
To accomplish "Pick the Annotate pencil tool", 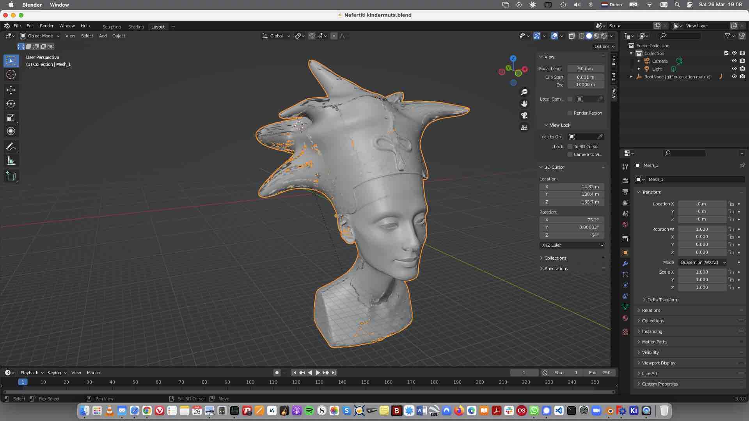I will pyautogui.click(x=11, y=147).
